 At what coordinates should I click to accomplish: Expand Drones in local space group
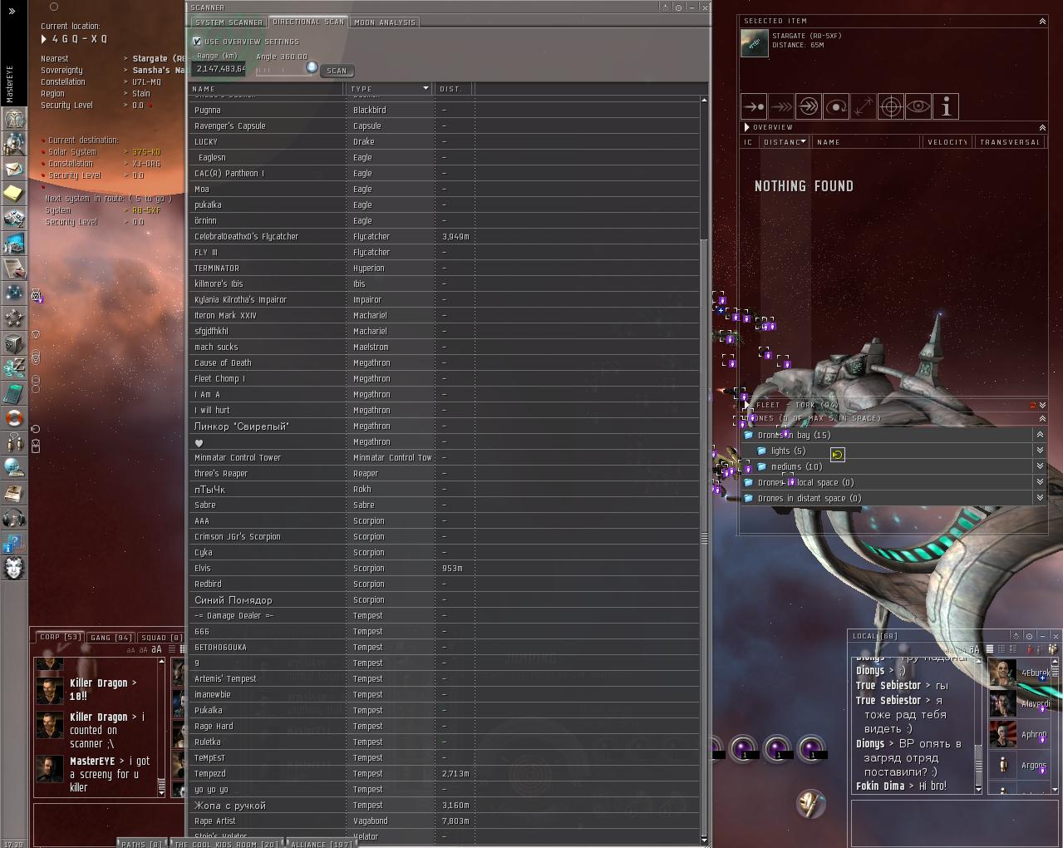pos(1040,482)
